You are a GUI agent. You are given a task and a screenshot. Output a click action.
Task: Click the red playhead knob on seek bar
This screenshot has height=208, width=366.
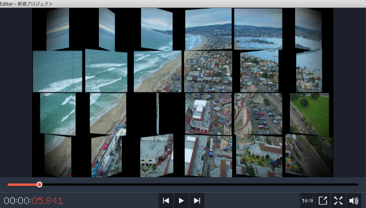[39, 185]
